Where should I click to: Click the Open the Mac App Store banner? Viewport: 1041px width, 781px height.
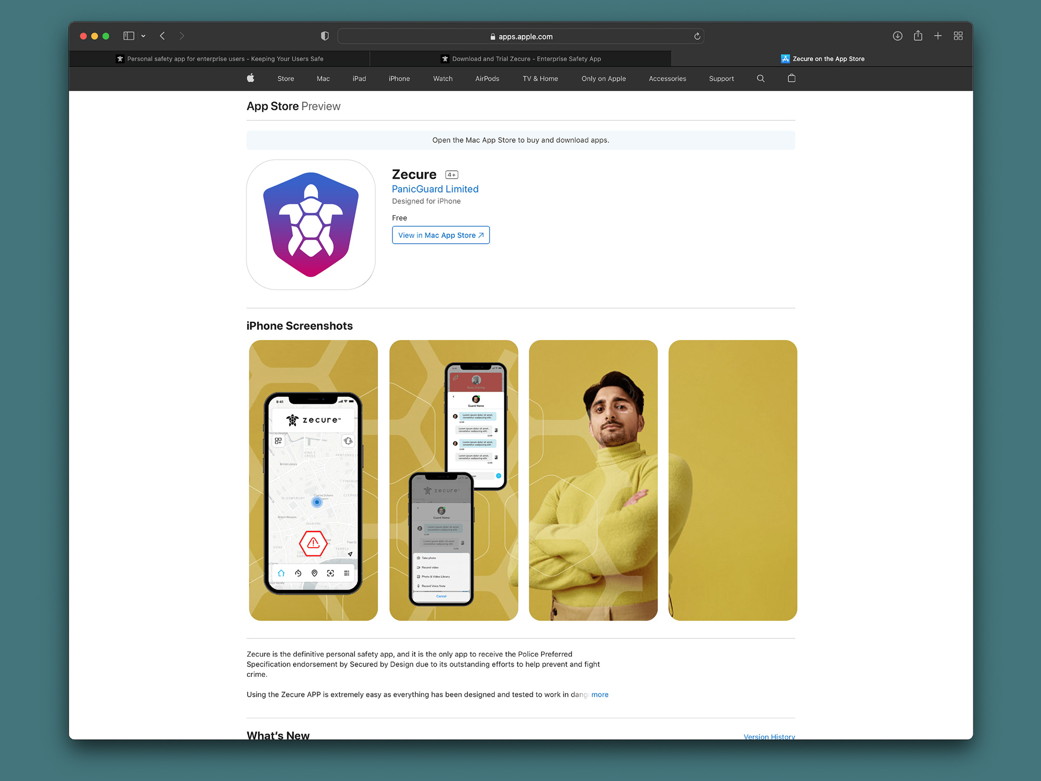(520, 140)
